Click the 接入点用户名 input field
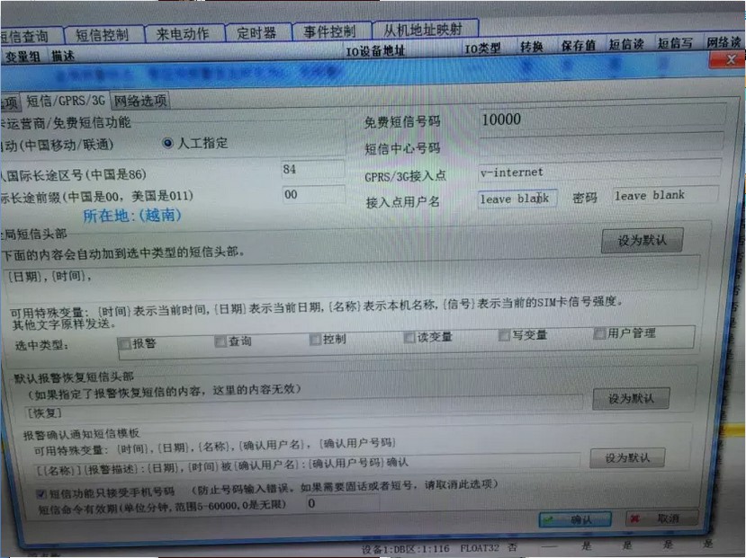Viewport: 746px width, 558px height. click(517, 199)
